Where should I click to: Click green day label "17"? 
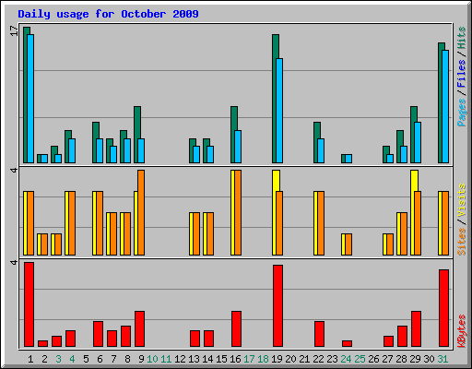(x=249, y=359)
